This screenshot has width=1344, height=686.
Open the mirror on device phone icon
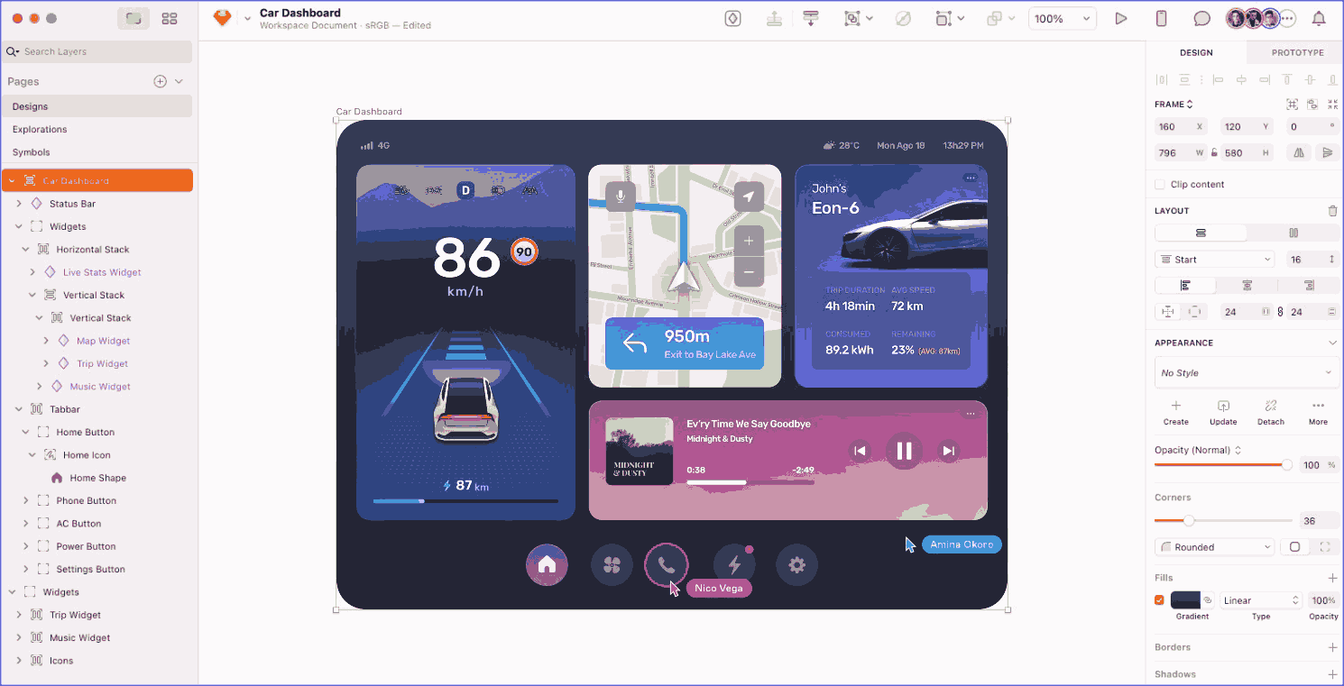(x=1162, y=18)
